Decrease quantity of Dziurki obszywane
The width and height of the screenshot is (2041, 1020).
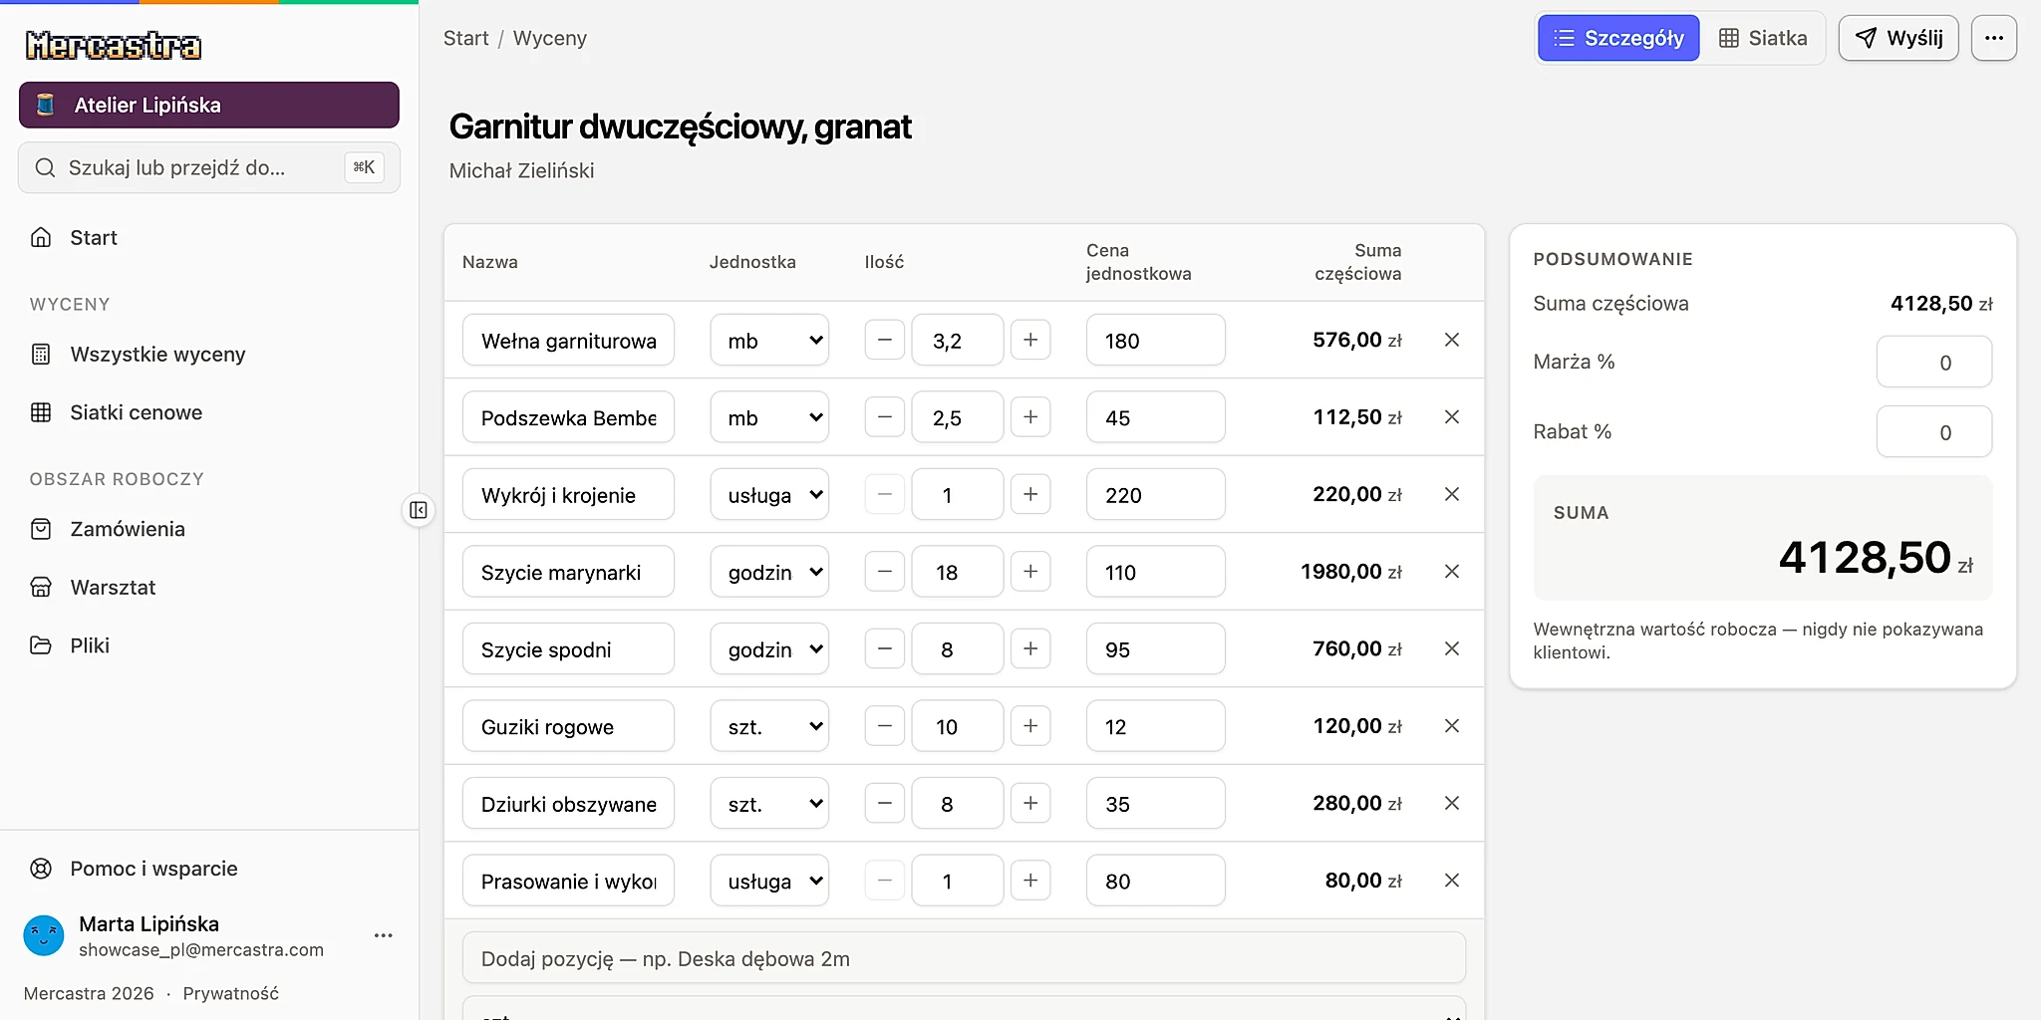pos(884,803)
